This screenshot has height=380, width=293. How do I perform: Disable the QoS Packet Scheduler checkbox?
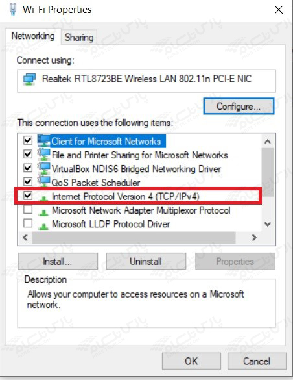tap(28, 181)
